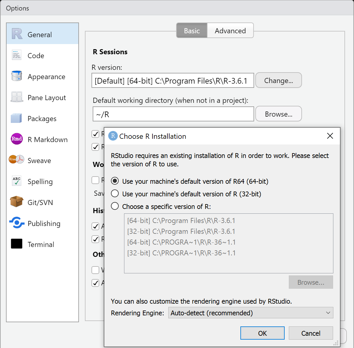Go to the Appearance section label
354x348 pixels.
(x=47, y=77)
